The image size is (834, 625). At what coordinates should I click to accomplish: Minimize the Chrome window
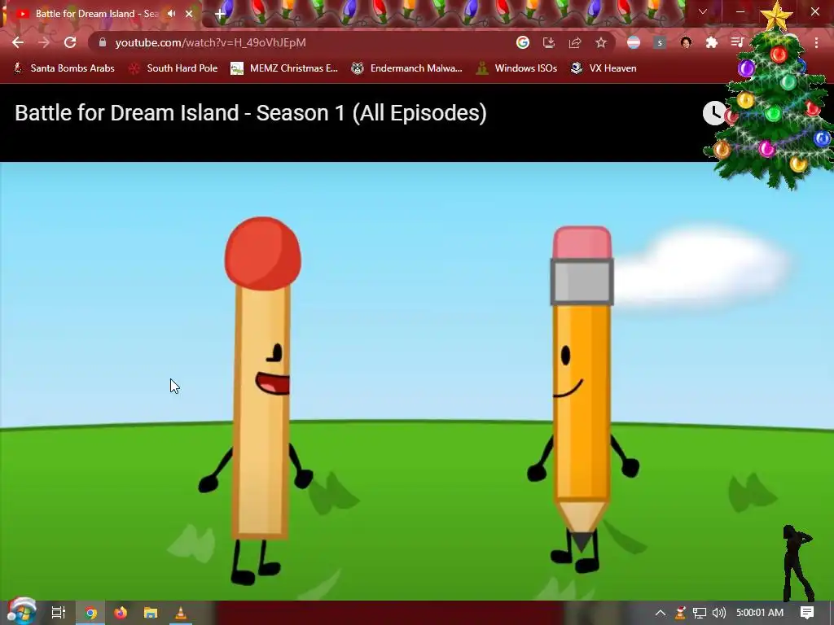pos(740,11)
